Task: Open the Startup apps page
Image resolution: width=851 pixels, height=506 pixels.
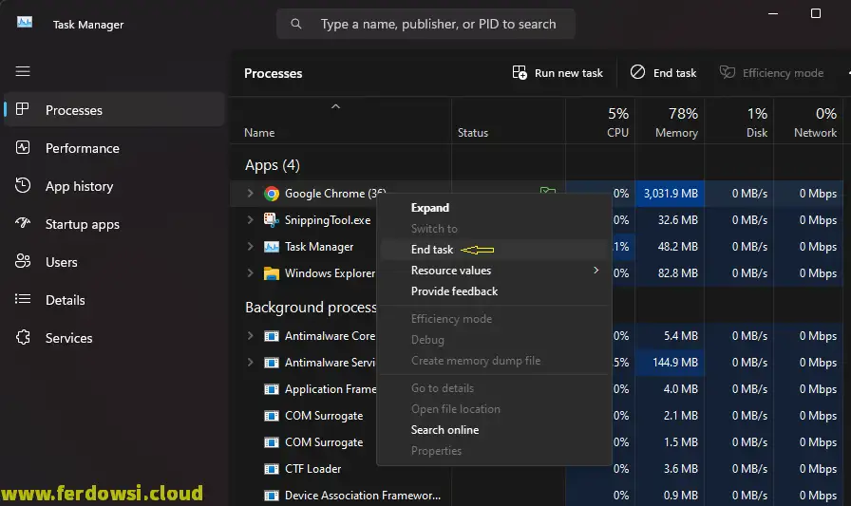Action: (x=114, y=224)
